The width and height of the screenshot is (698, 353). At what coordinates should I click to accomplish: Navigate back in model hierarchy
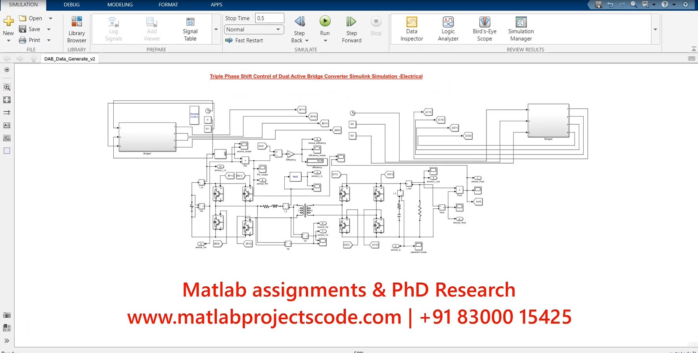pos(7,59)
